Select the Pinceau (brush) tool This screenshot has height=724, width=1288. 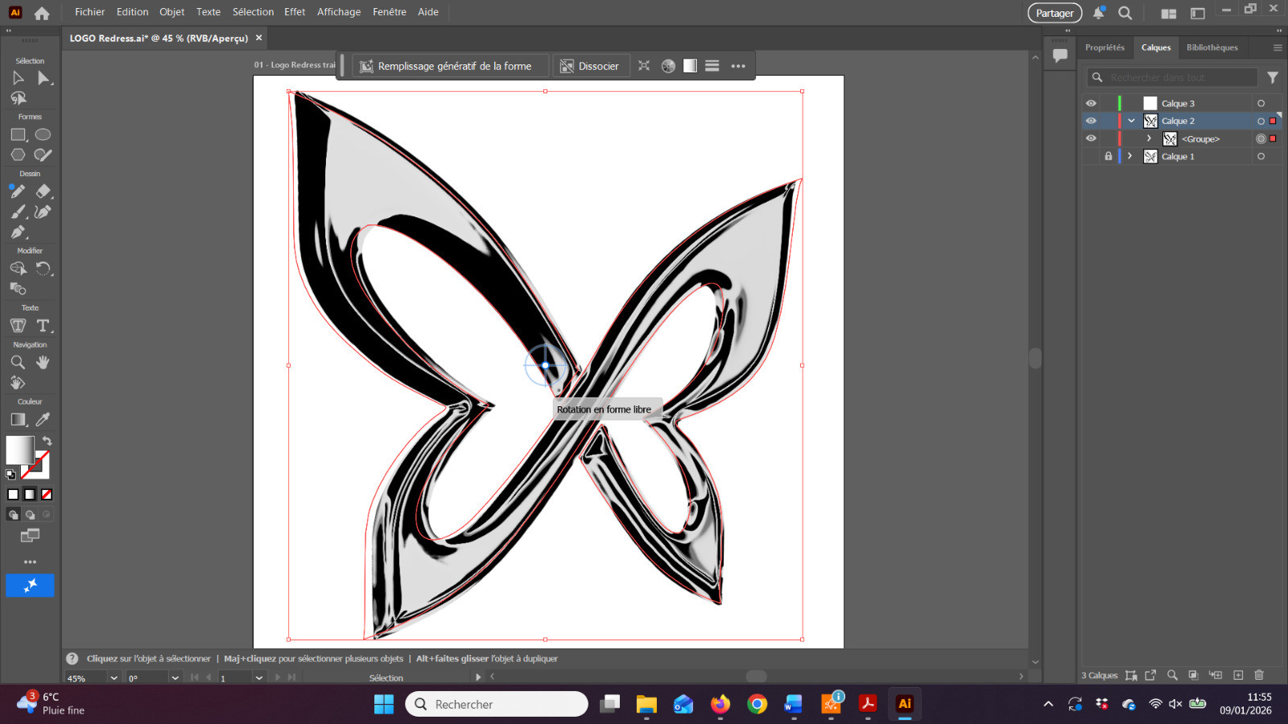pyautogui.click(x=17, y=212)
